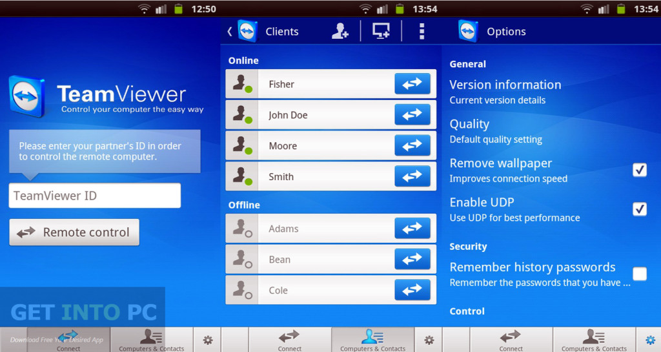Click the 12:50 status bar clock
The height and width of the screenshot is (352, 661).
click(x=203, y=9)
